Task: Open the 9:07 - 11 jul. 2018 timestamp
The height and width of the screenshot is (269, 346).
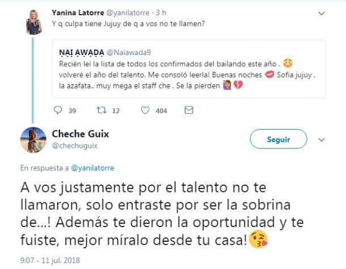Action: pyautogui.click(x=51, y=261)
